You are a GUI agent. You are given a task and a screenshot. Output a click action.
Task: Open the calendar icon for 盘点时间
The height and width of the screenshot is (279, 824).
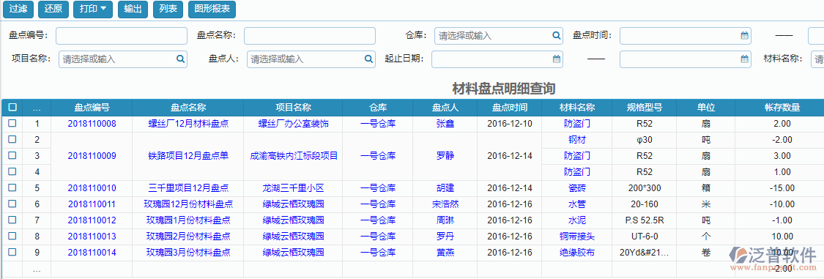pos(744,36)
